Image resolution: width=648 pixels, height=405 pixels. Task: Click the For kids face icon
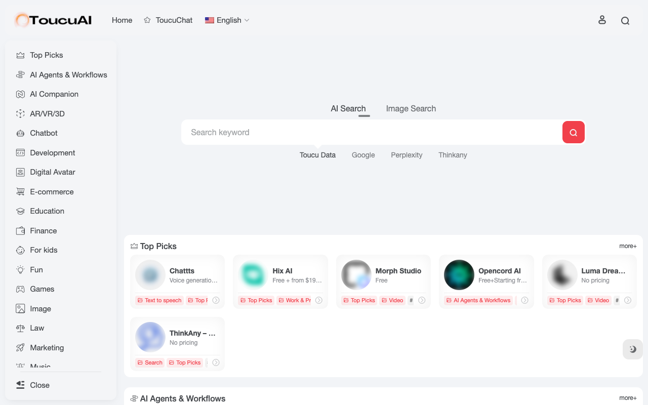coord(20,250)
